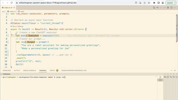Switch to the PORTS panel tab
Screen dimensions: 178x100
click(x=52, y=70)
